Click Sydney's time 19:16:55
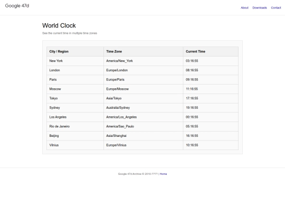Viewport: 285px width, 214px height. pyautogui.click(x=192, y=108)
